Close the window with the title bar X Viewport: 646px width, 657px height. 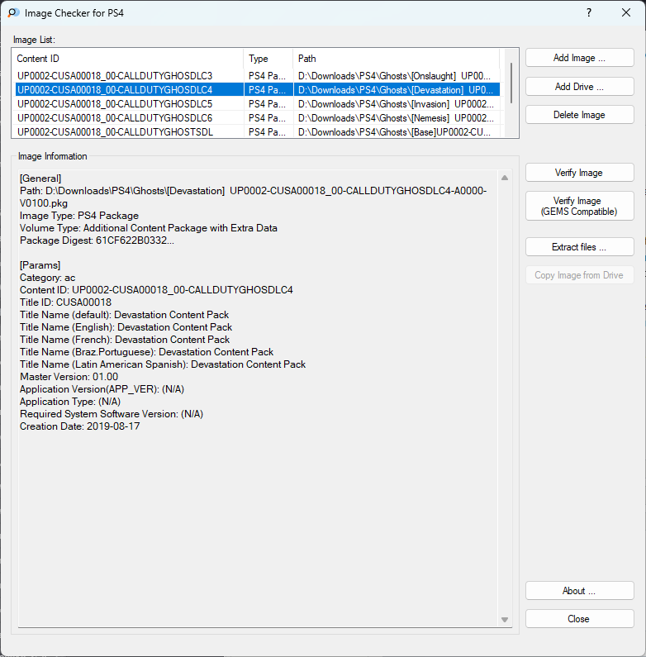pyautogui.click(x=626, y=12)
